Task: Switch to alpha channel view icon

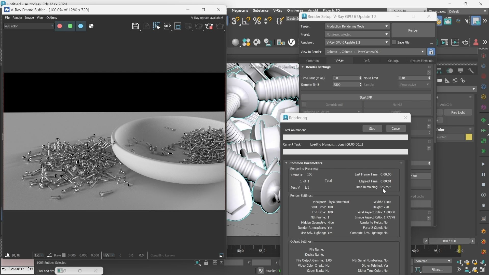Action: click(x=91, y=26)
